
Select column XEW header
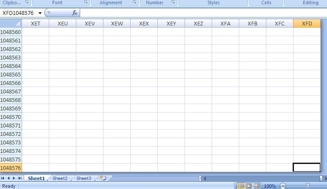[117, 24]
